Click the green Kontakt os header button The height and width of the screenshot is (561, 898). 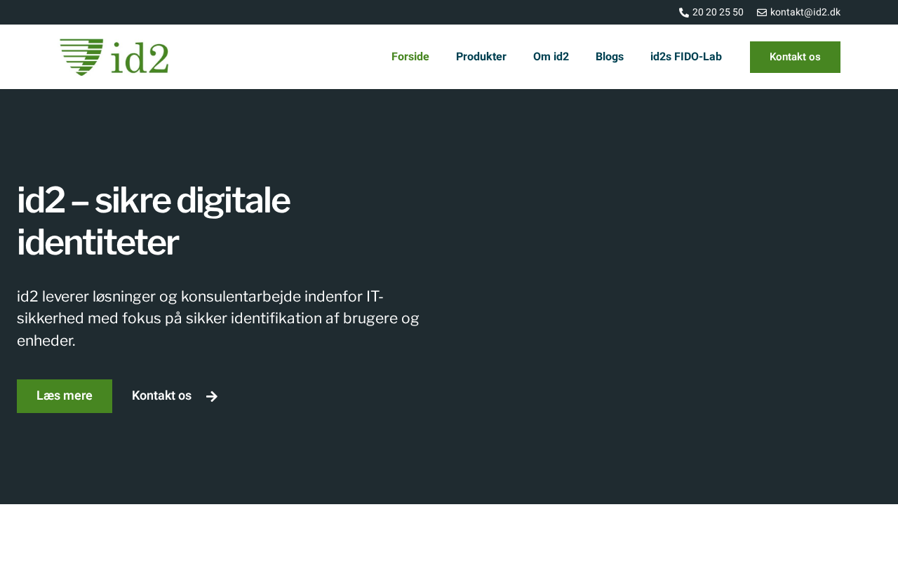tap(795, 57)
